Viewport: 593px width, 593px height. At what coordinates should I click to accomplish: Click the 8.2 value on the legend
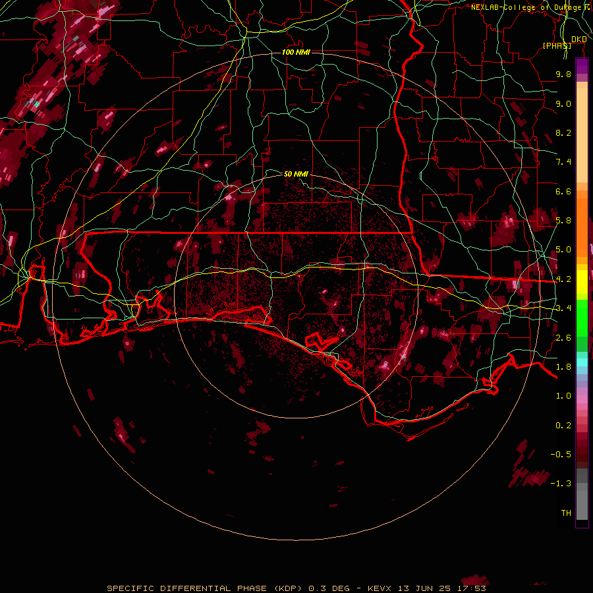click(x=563, y=132)
